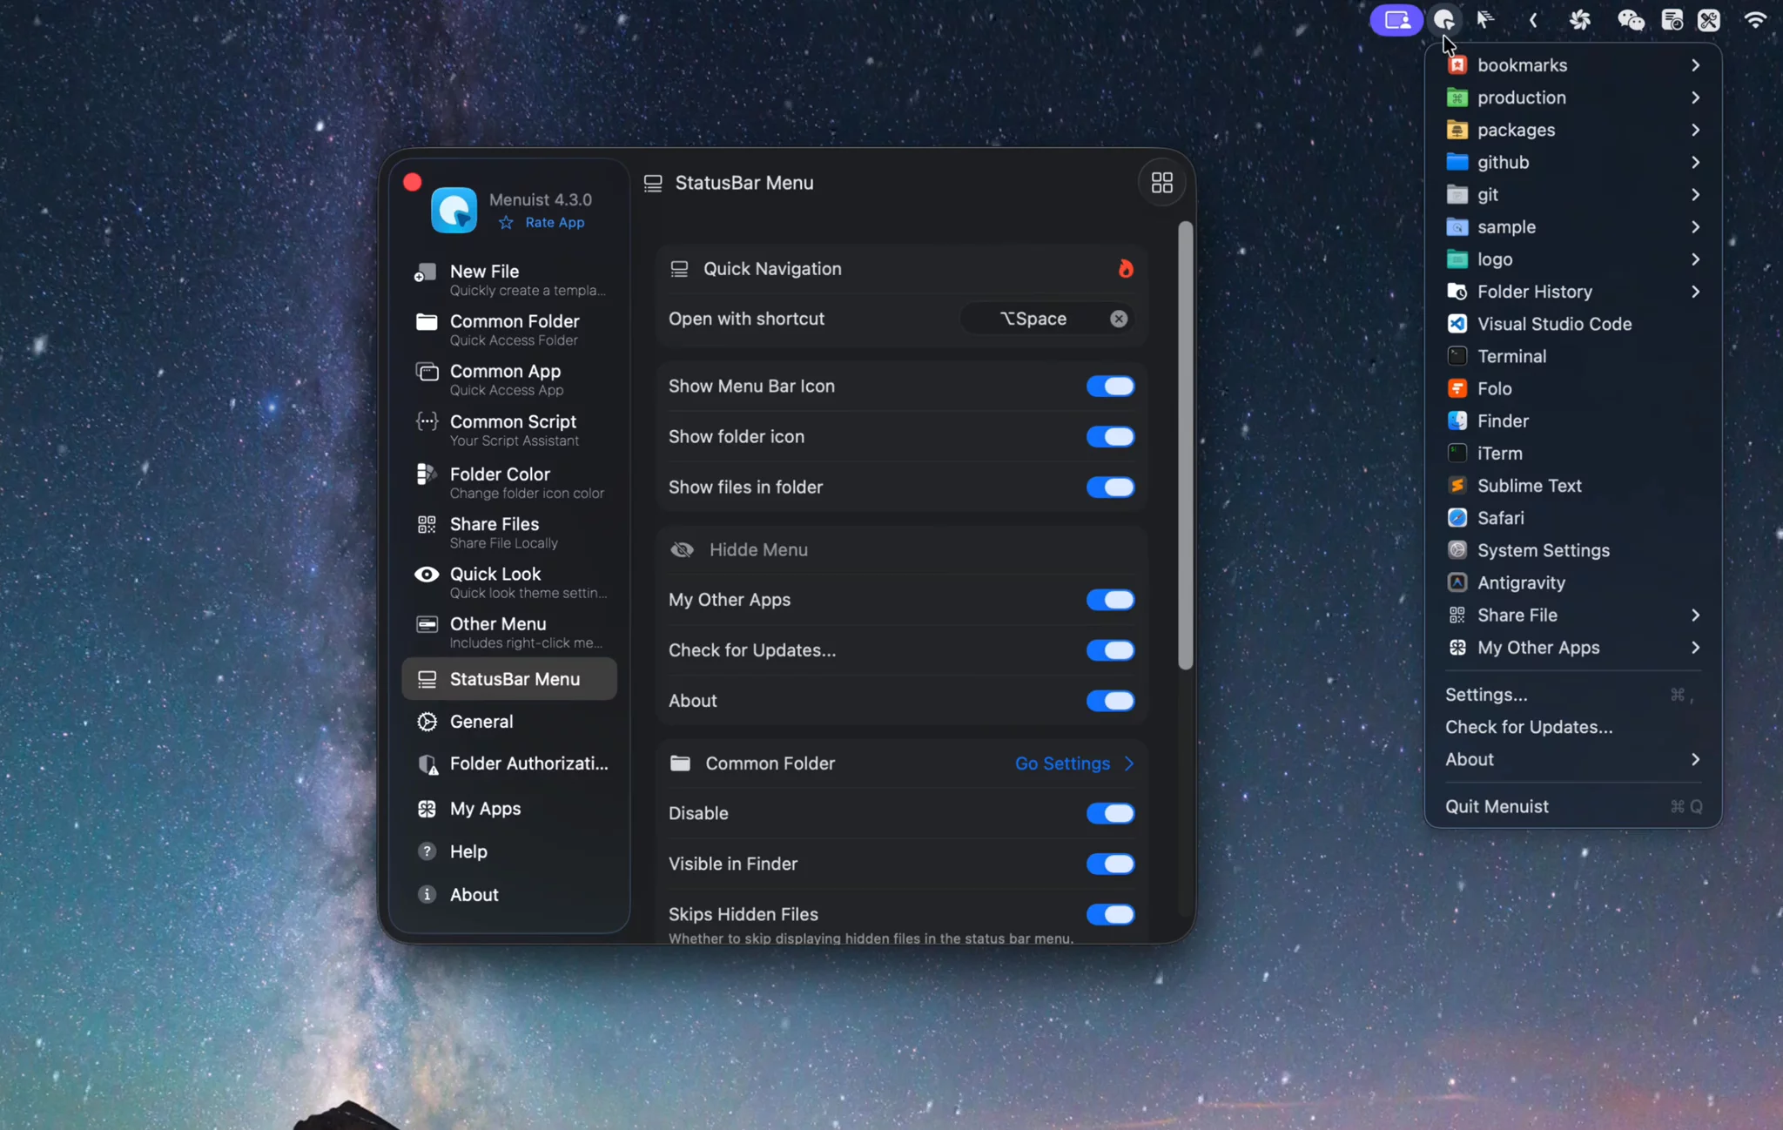1783x1130 pixels.
Task: Click the grid layout icon beside StatusBar Menu title
Action: (x=1161, y=182)
